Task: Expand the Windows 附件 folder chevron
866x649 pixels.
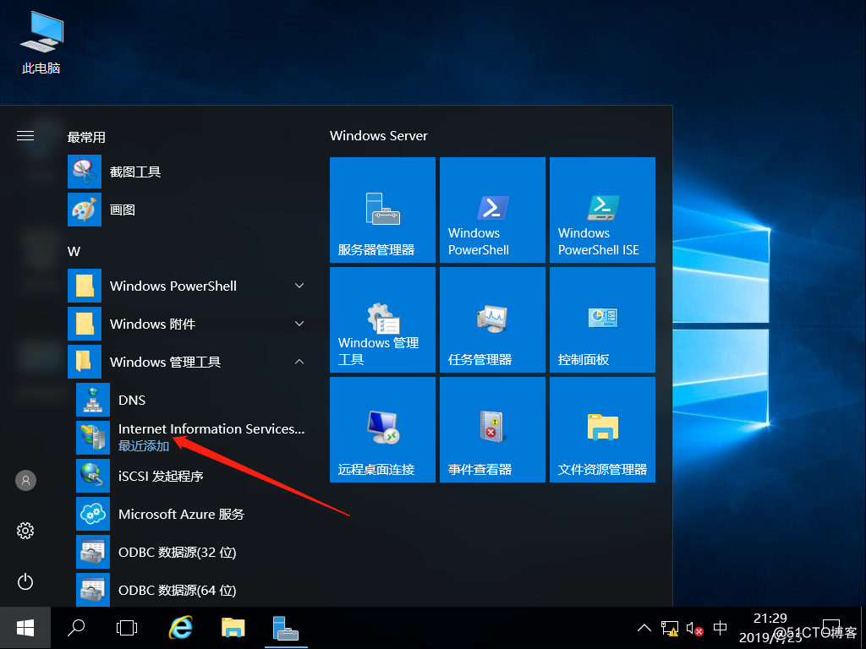Action: coord(299,324)
